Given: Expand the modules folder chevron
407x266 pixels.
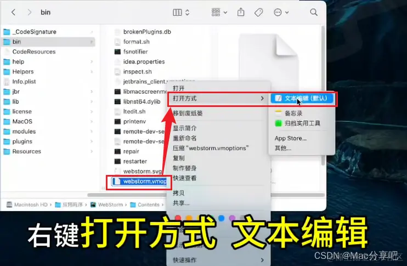Looking at the screenshot, I should point(92,131).
